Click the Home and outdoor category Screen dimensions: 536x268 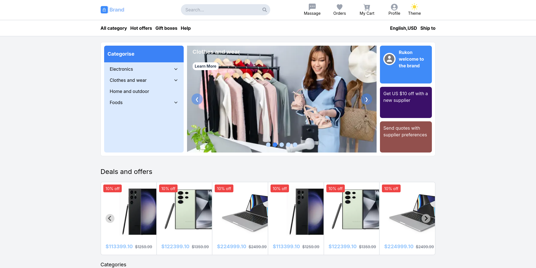pos(129,91)
